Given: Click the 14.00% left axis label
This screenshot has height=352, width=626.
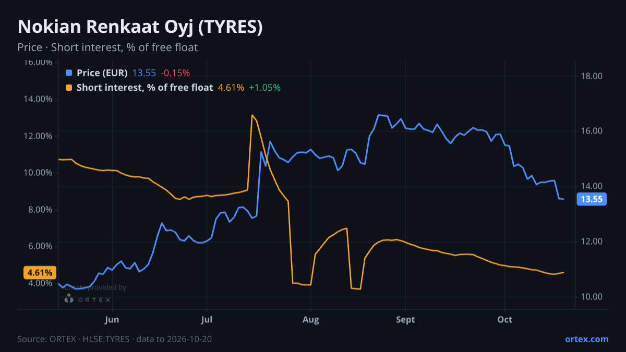Looking at the screenshot, I should point(37,99).
